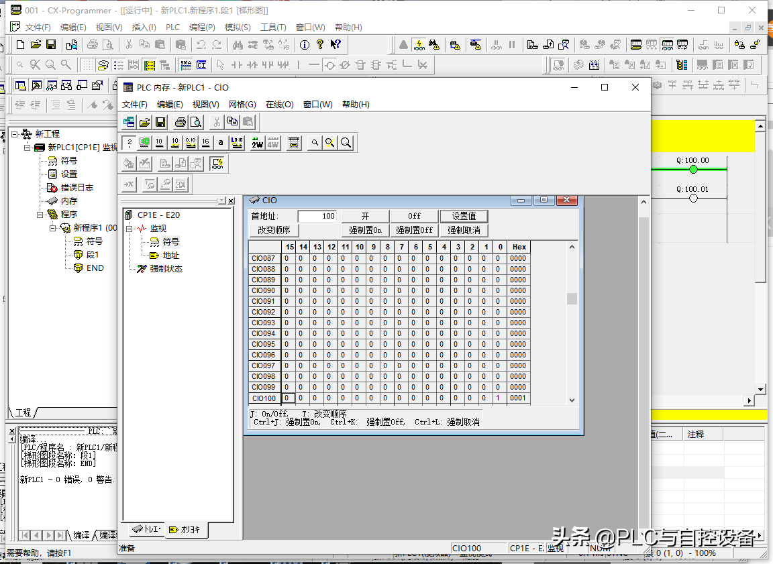Viewport: 773px width, 564px height.
Task: Yellow help question mark icon
Action: 320,45
